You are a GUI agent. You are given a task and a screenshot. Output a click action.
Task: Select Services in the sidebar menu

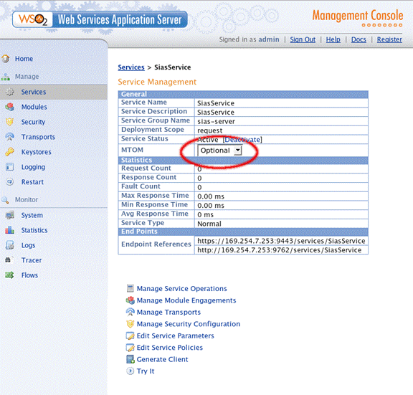point(34,92)
